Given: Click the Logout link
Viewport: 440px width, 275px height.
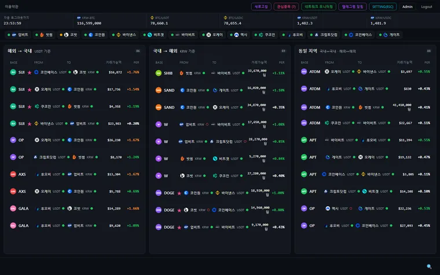Looking at the screenshot, I should click(427, 7).
